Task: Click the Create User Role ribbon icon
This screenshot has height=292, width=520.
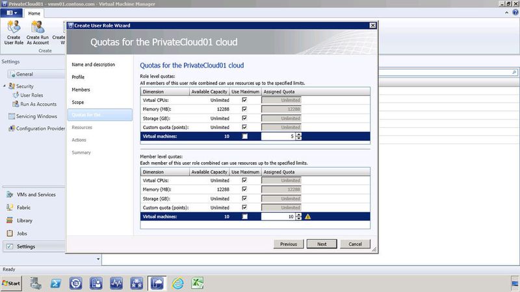Action: tap(14, 32)
